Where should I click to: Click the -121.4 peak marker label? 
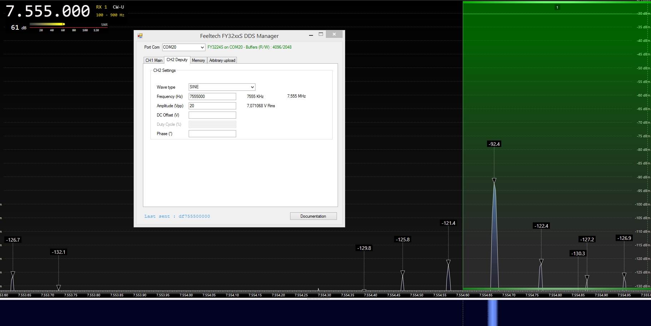point(448,223)
